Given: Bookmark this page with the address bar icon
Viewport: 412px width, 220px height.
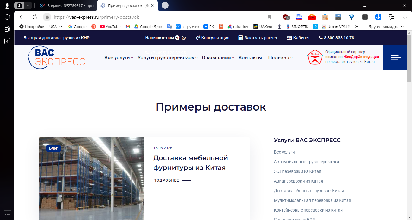Looking at the screenshot, I should pos(269,17).
